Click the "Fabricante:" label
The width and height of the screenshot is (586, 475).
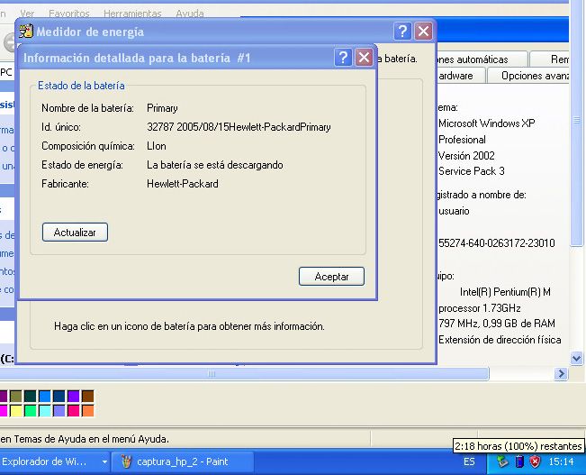coord(65,184)
